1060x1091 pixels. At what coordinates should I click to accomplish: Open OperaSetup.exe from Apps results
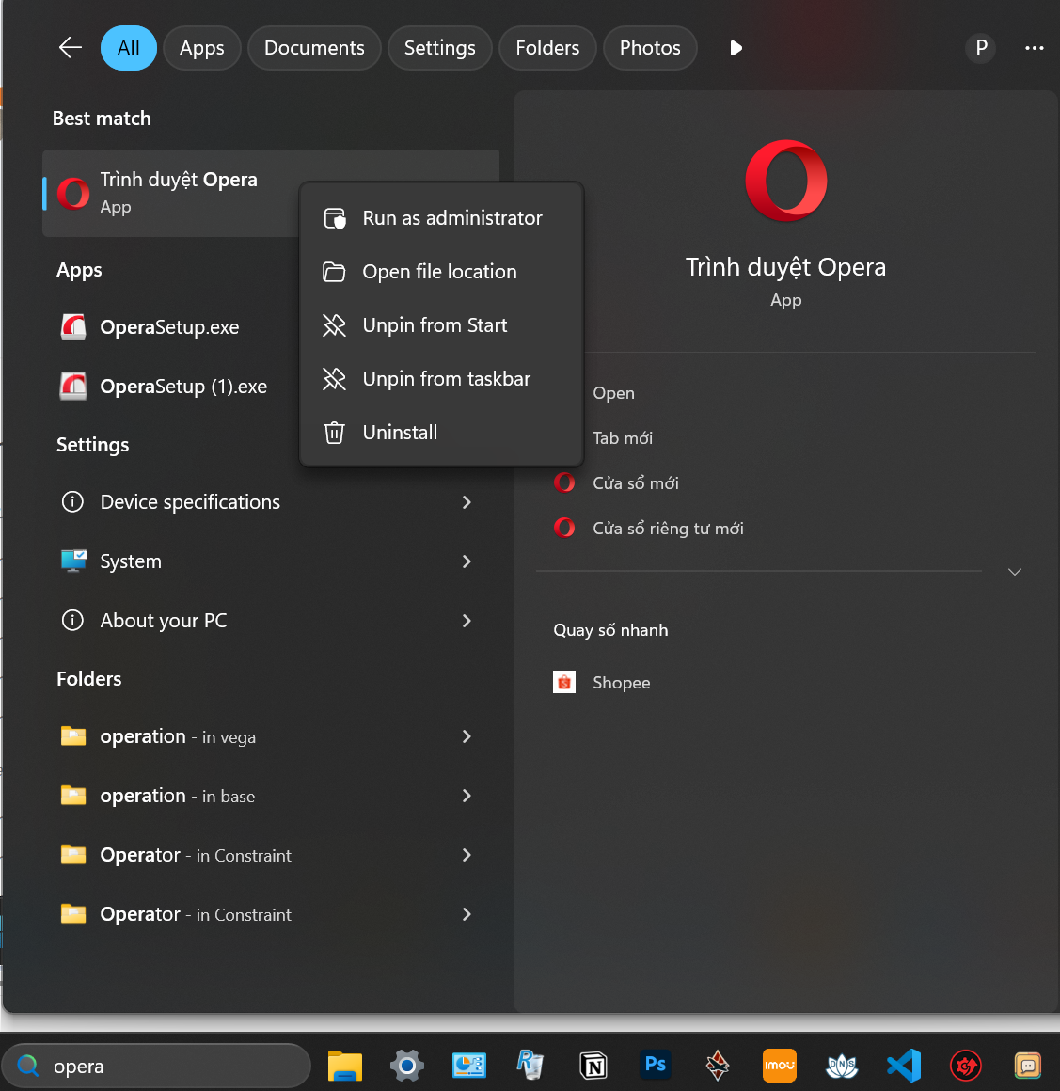coord(169,327)
